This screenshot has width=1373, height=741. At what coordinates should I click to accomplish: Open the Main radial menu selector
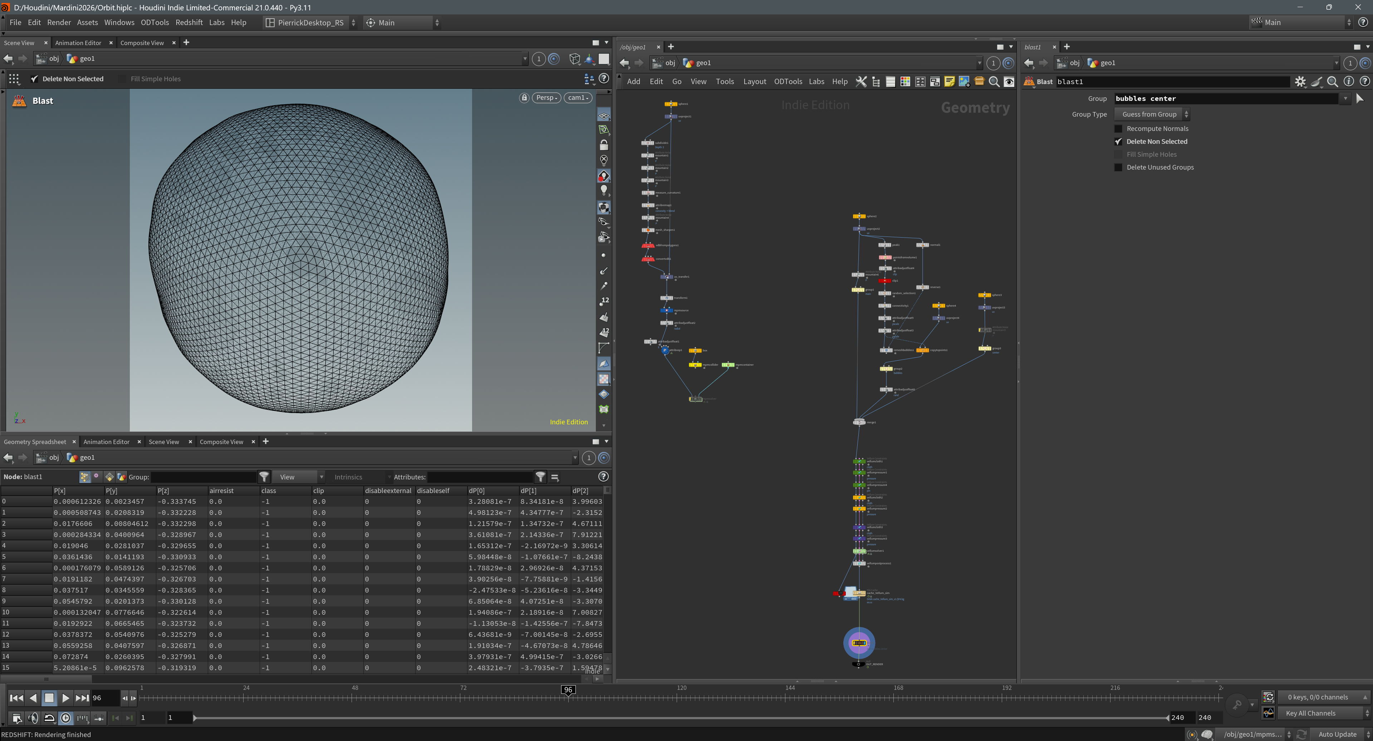pos(402,23)
